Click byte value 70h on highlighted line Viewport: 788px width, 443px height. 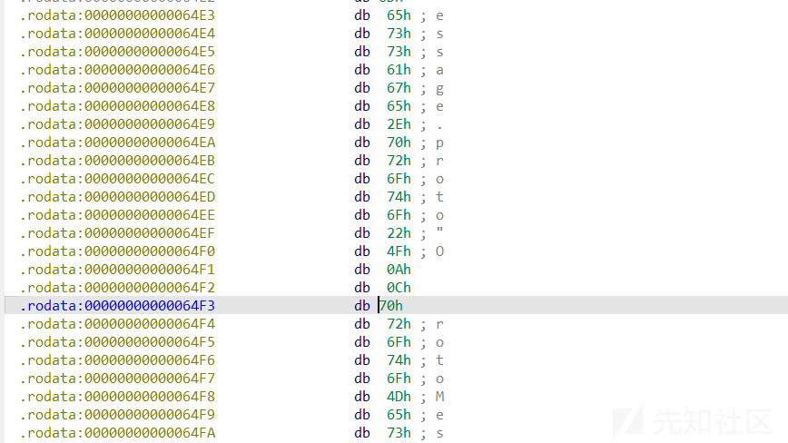[x=391, y=306]
